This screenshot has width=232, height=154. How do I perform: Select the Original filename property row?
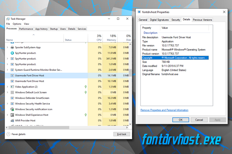pyautogui.click(x=175, y=74)
